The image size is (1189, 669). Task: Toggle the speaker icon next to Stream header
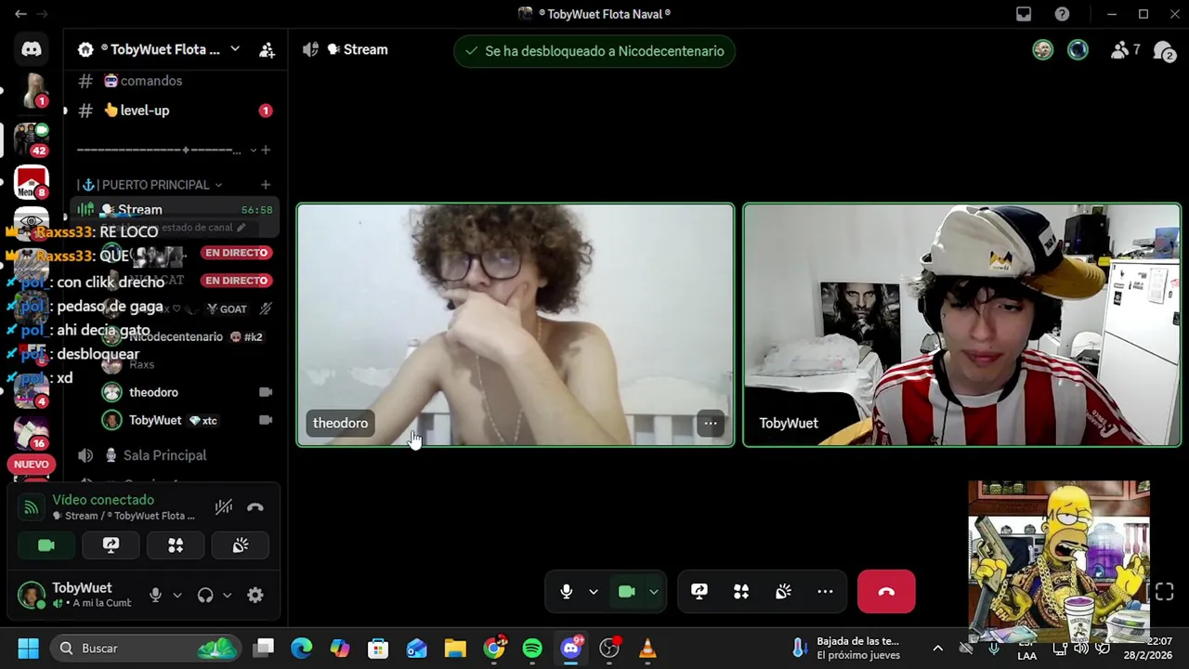click(x=310, y=50)
